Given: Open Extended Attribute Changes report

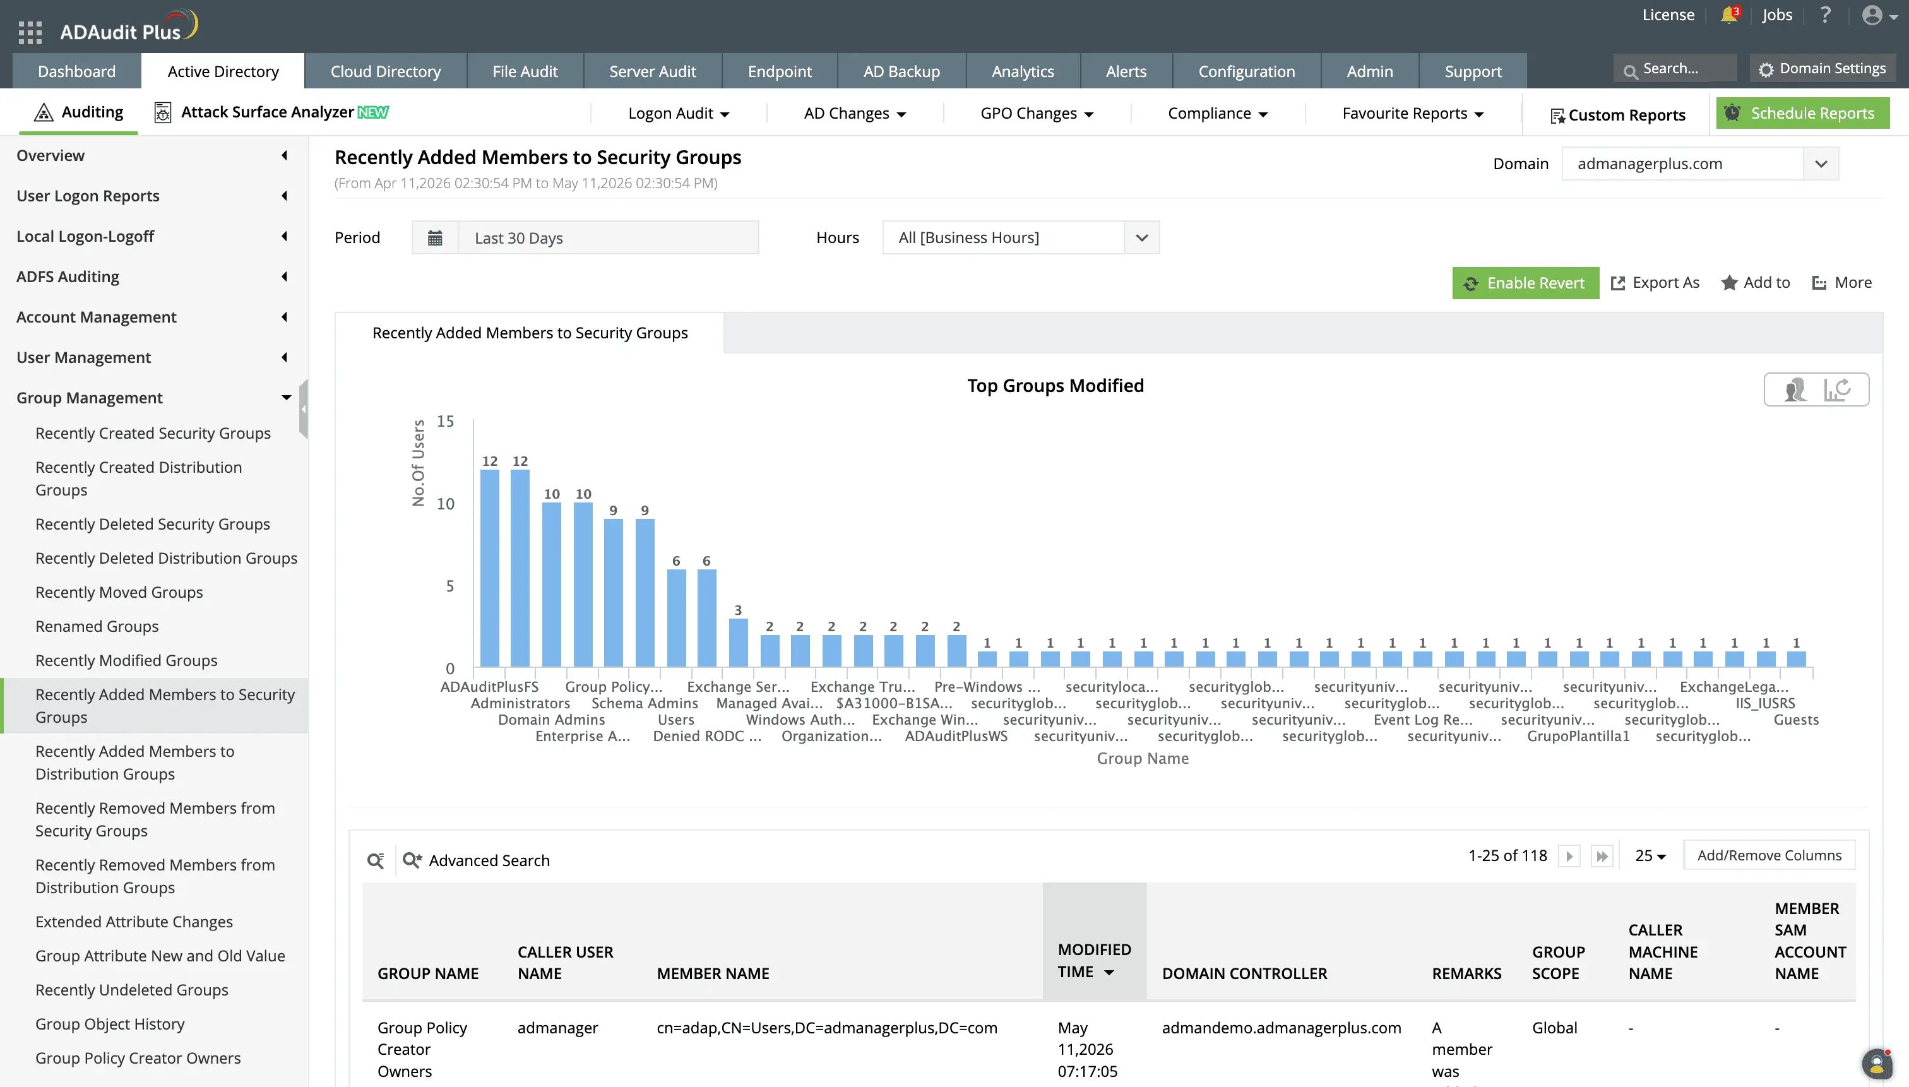Looking at the screenshot, I should [134, 922].
